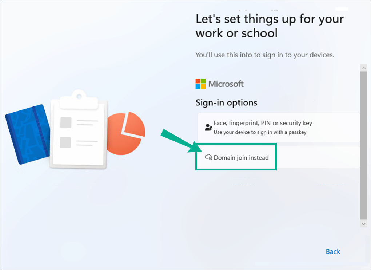Click the clipboard's top checkbox square

[x=66, y=122]
